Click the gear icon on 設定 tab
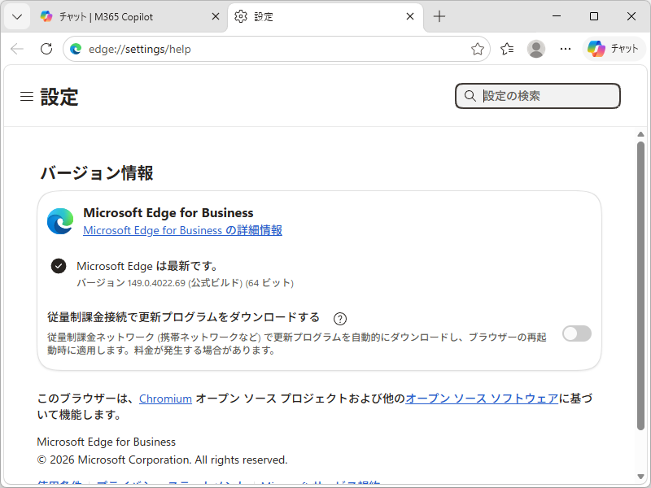The width and height of the screenshot is (651, 488). tap(240, 16)
